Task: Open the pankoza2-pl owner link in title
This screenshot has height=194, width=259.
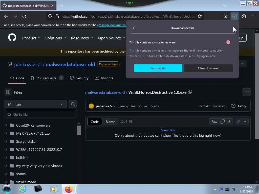Action: coord(28,64)
